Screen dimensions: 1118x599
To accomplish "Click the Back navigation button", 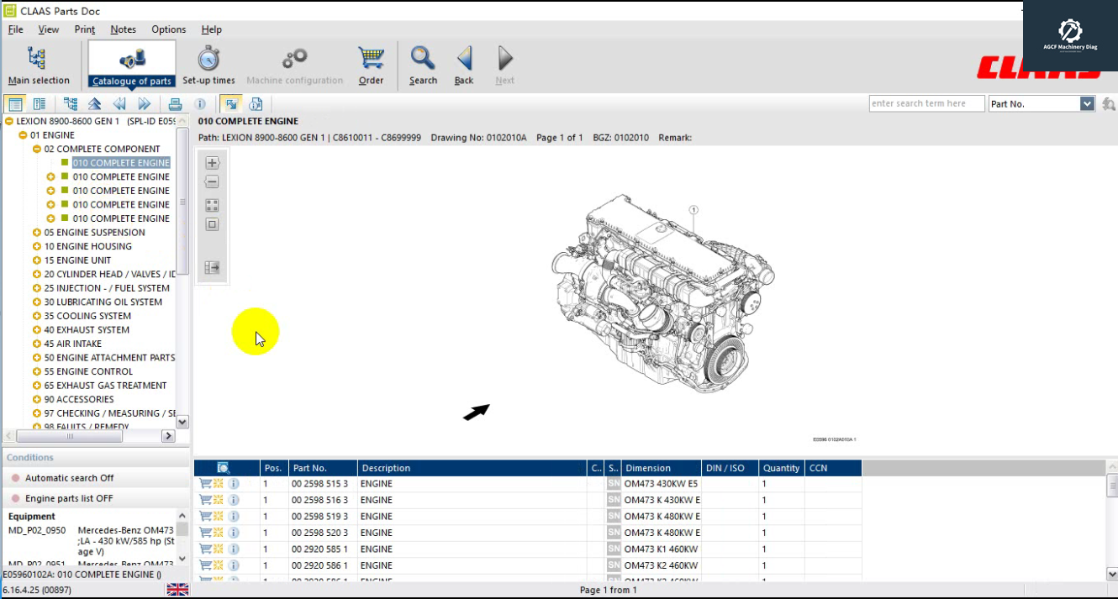I will [463, 59].
